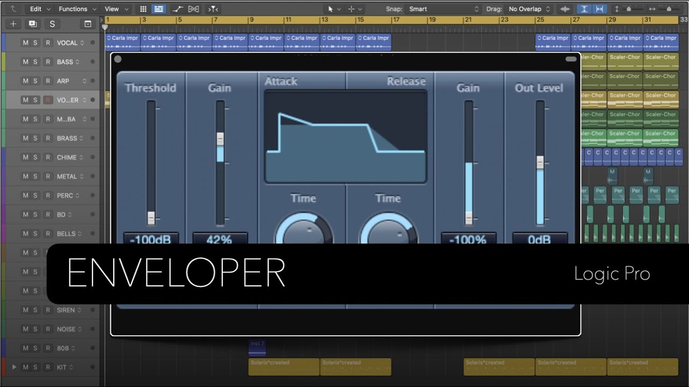Open the track header options icon
Screen dimensions: 689x387
pos(88,24)
